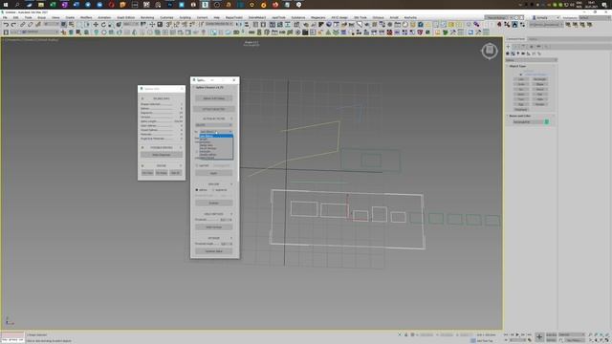612x344 pixels.
Task: Open the Splines category dropdown in Command Panel
Action: [x=531, y=60]
